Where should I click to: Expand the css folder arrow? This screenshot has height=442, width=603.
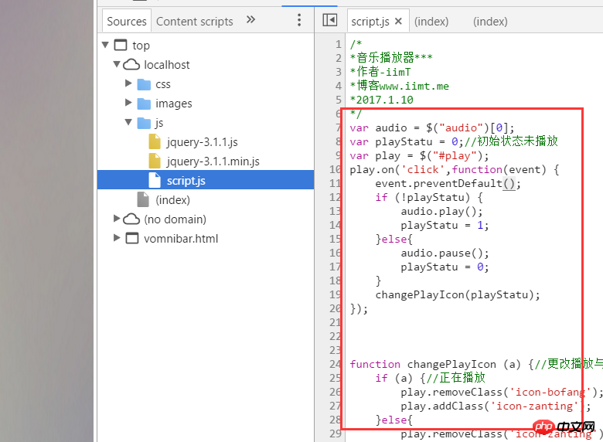click(129, 84)
